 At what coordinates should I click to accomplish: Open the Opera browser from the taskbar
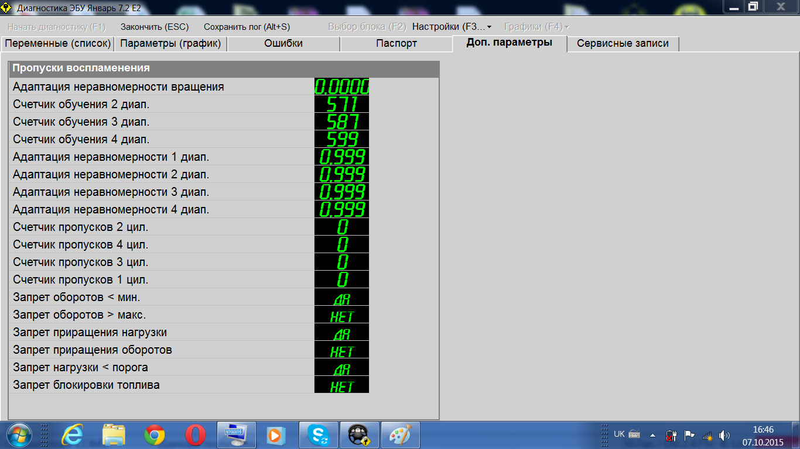coord(195,435)
